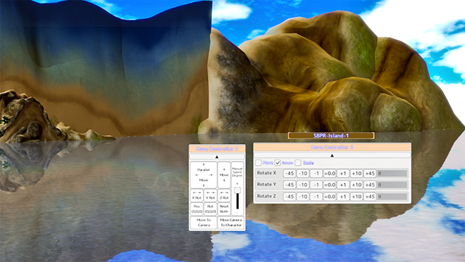Click the Move Controller 1 title bar
Screen dimensions: 465x262
(x=217, y=149)
